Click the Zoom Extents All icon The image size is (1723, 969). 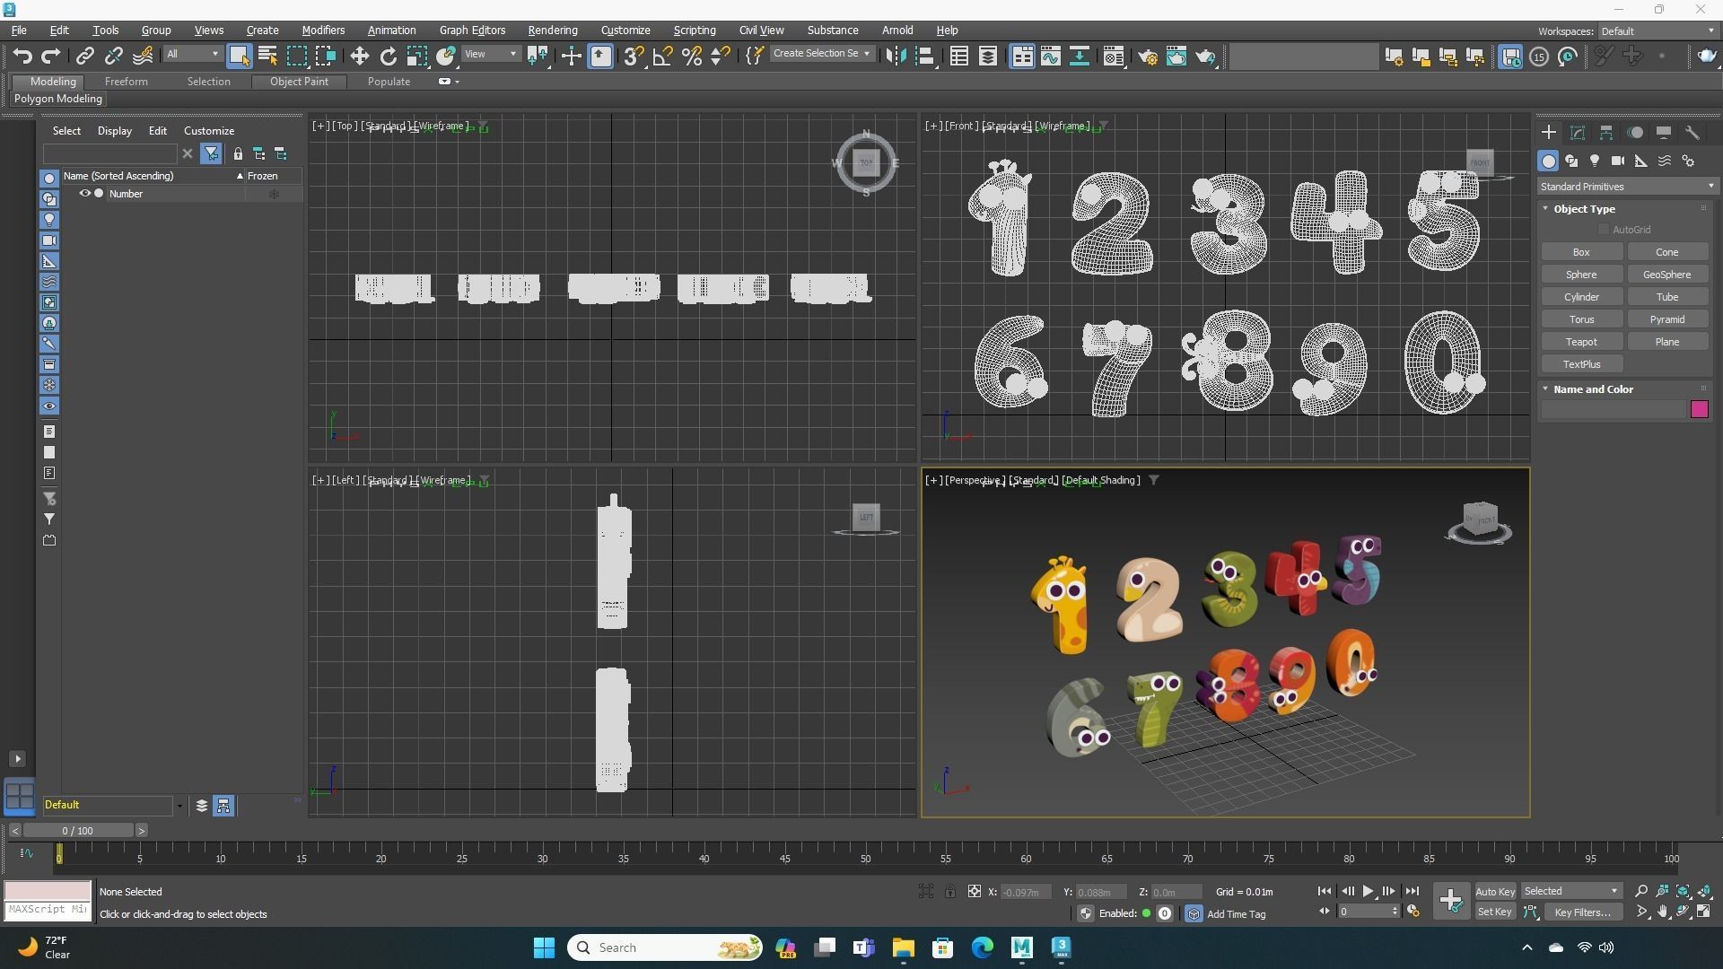point(1703,891)
